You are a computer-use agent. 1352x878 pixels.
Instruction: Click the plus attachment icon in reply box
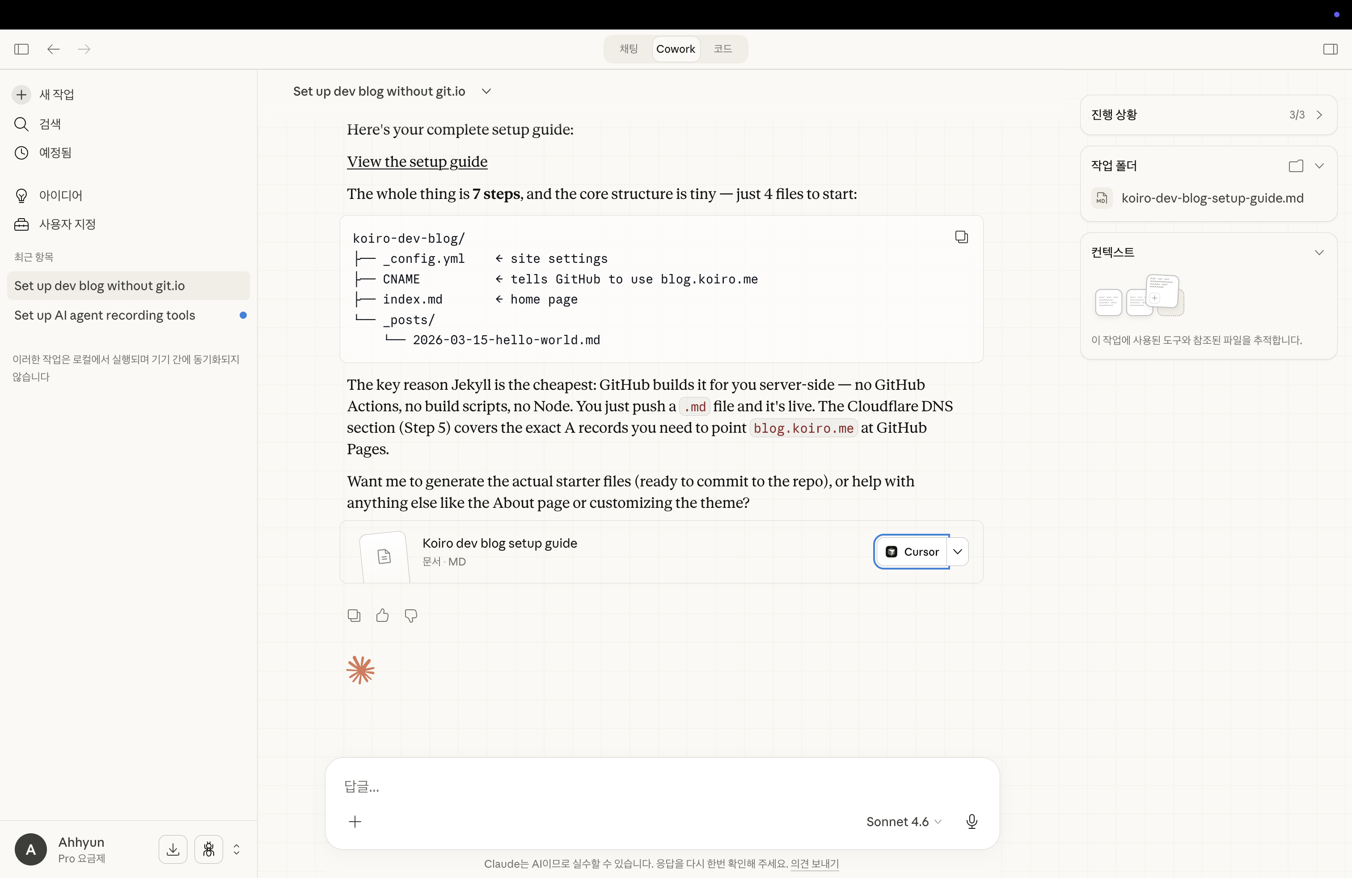click(x=355, y=821)
